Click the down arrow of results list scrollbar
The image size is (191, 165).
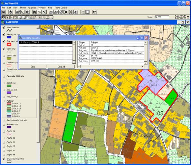tap(74, 62)
